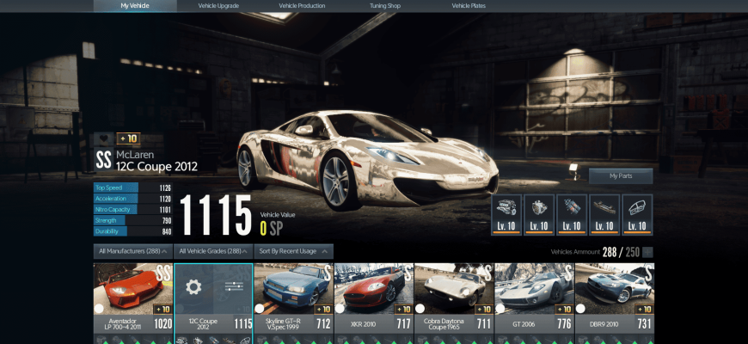Select the Skyline GT-R V.Spec 1999 thumbnail
748x344 pixels.
(293, 289)
